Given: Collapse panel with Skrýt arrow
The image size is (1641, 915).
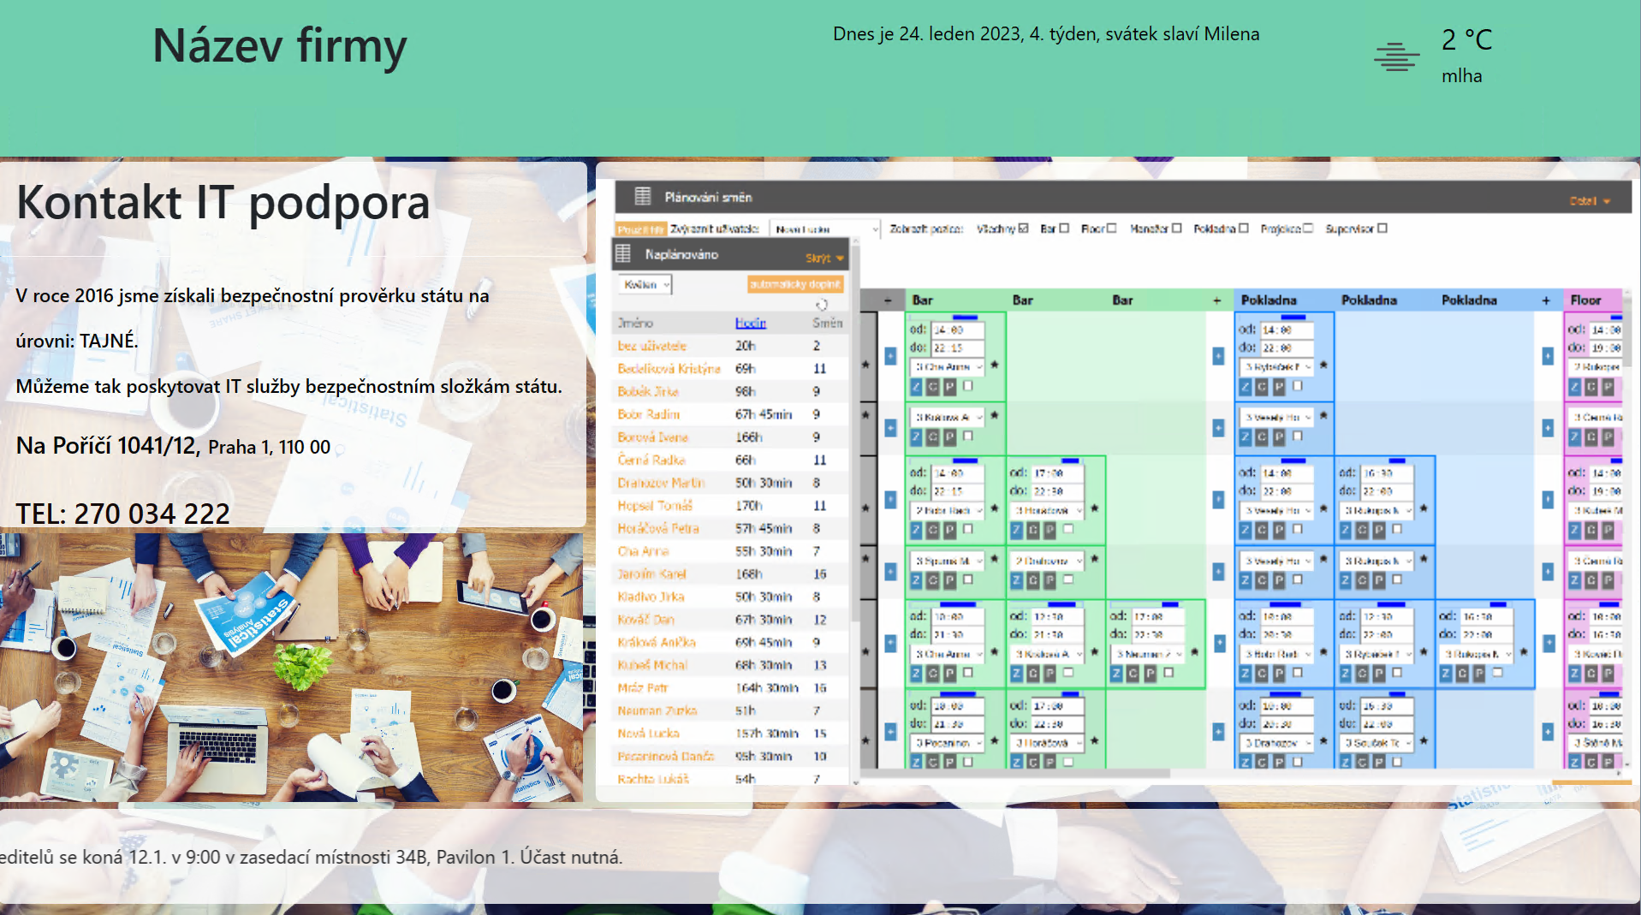Looking at the screenshot, I should [825, 258].
